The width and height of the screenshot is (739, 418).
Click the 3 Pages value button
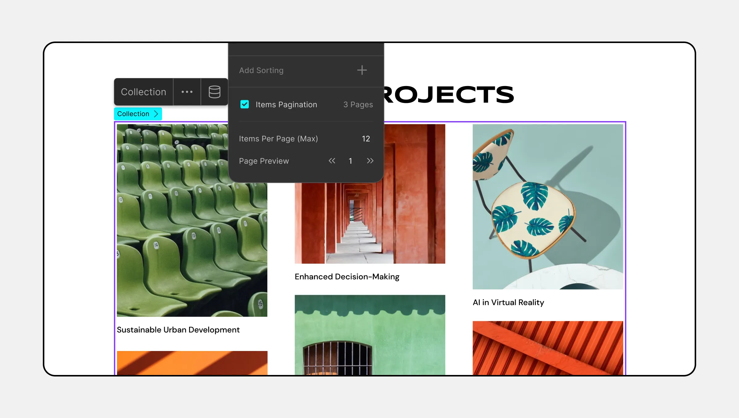click(x=358, y=104)
